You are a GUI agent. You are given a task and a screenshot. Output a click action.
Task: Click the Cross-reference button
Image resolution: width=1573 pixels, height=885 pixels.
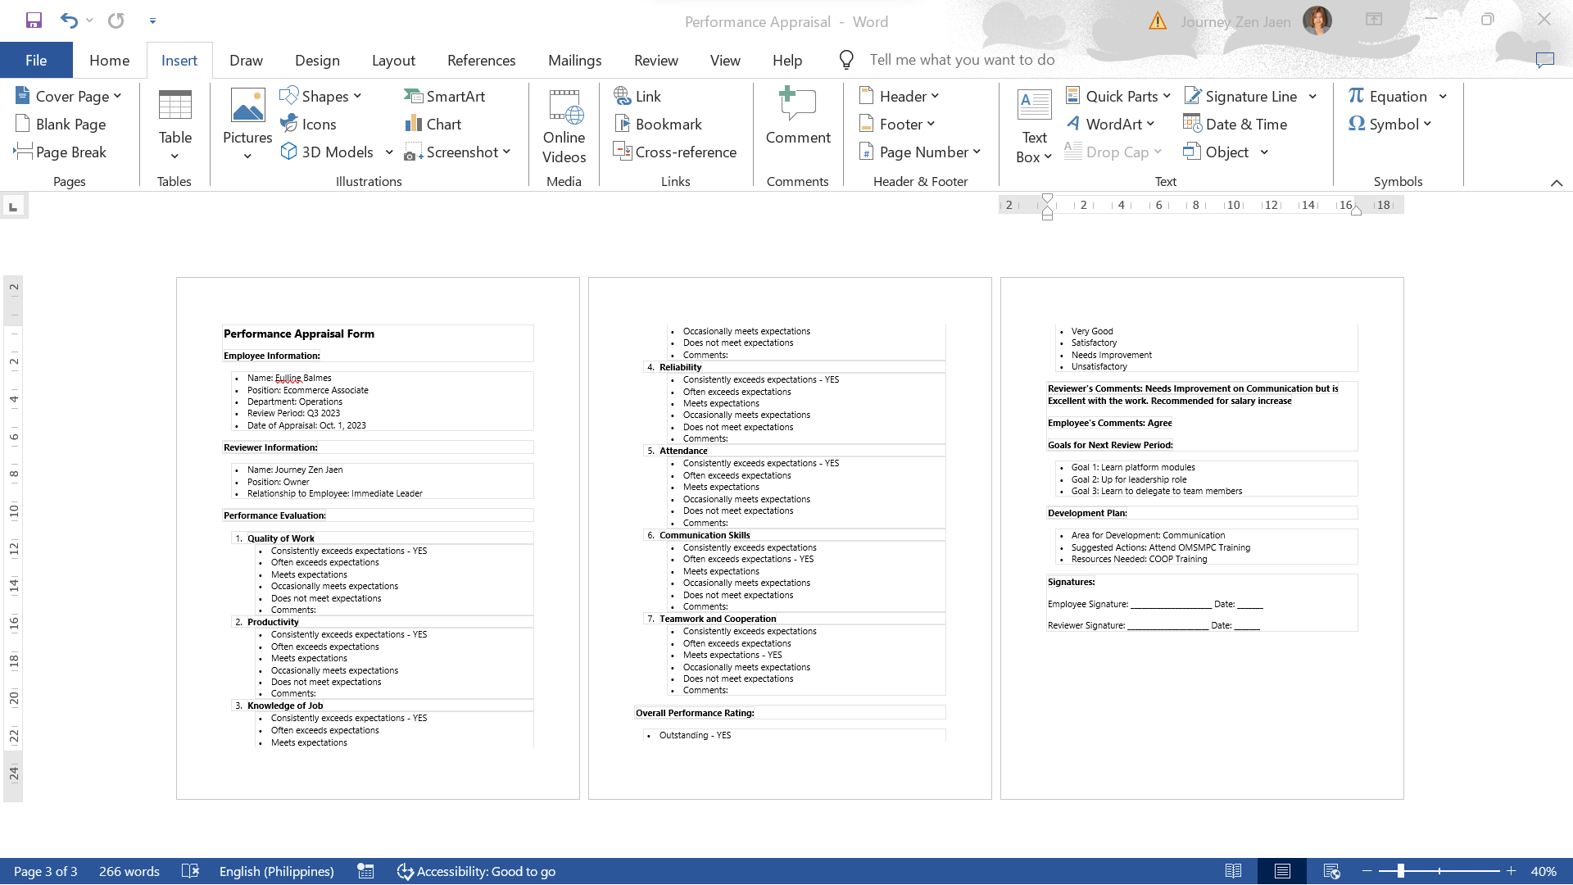coord(675,152)
